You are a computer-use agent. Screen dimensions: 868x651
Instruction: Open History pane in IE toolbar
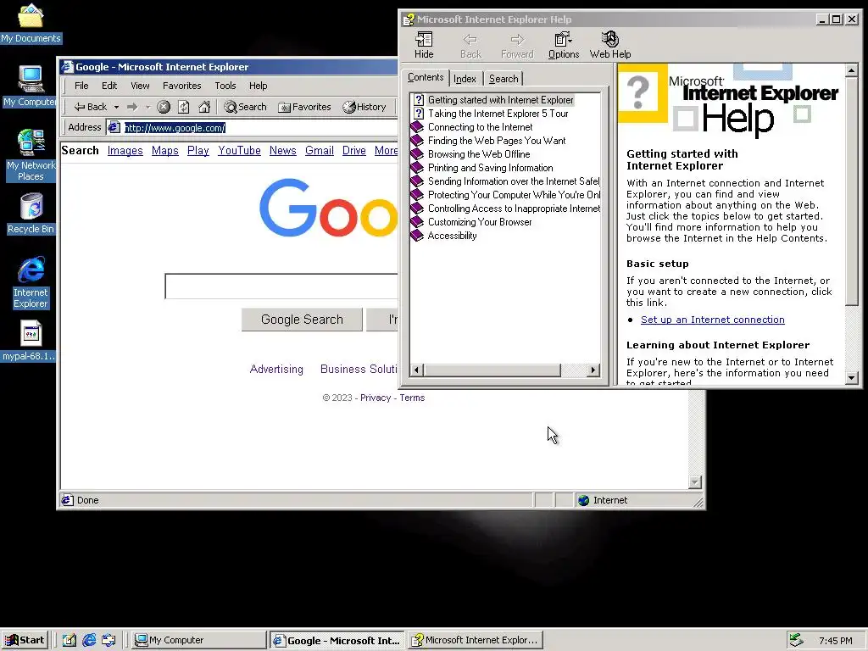point(364,107)
